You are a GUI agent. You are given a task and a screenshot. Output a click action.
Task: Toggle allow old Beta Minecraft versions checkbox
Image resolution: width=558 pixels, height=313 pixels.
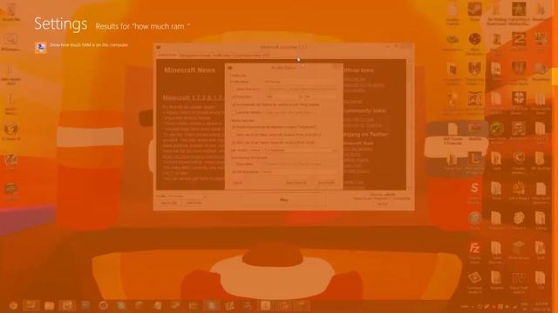tap(234, 135)
